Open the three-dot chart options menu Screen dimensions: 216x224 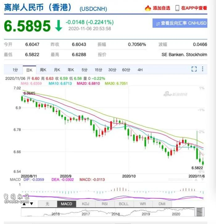[x=202, y=69]
